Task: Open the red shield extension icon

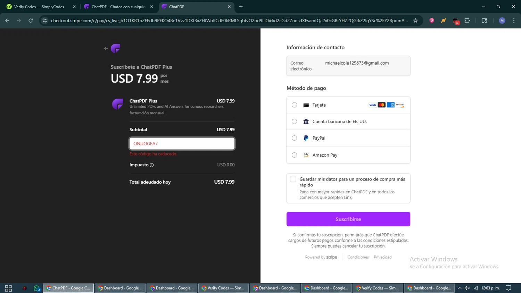Action: tap(432, 20)
